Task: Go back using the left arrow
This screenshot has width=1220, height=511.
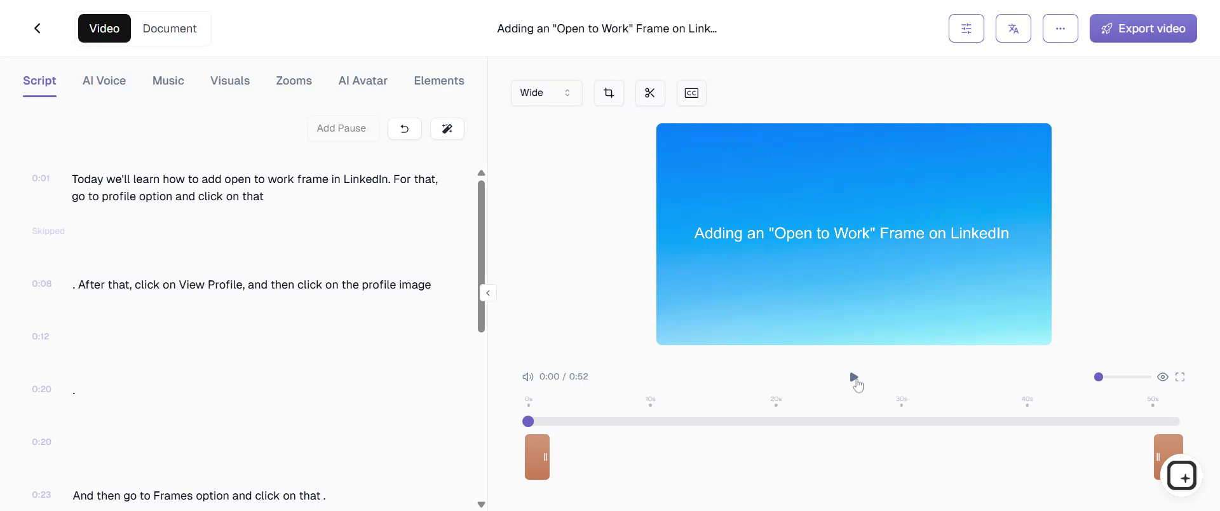Action: (37, 28)
